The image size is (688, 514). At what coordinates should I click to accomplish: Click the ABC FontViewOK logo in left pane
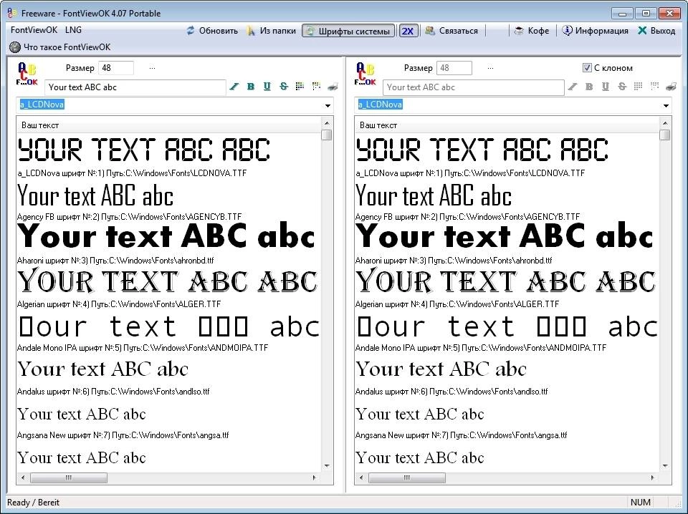27,74
